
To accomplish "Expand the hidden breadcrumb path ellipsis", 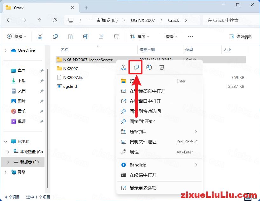I will (x=90, y=20).
